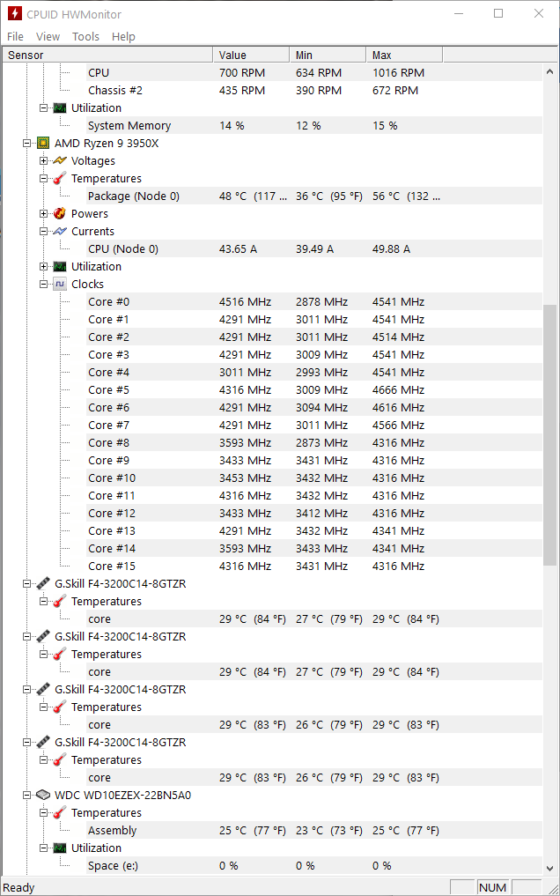Click the NUM indicator in status bar
Screen dimensions: 560x896
[x=492, y=887]
